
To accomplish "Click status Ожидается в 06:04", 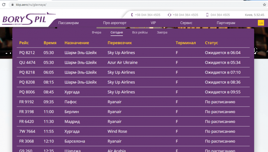I will [x=223, y=53].
